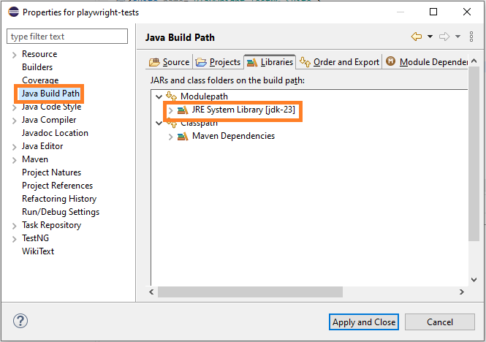
Task: Switch to the Source tab
Action: click(x=169, y=62)
